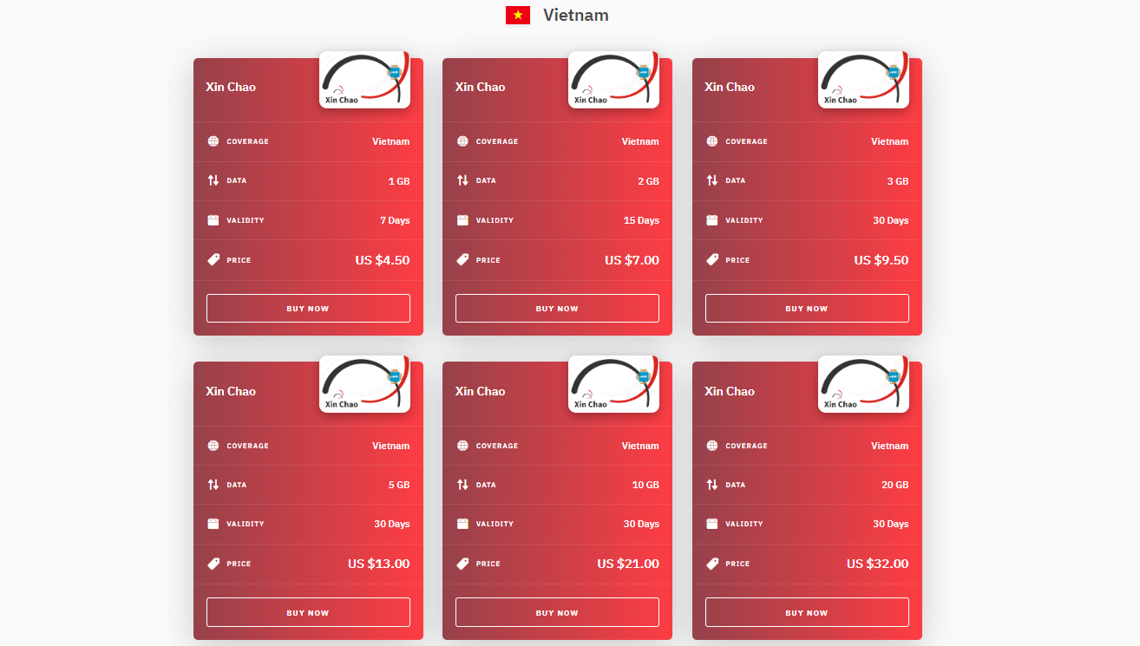Click the globe coverage icon on US $13.00 card
Viewport: 1140px width, 646px height.
(x=213, y=446)
